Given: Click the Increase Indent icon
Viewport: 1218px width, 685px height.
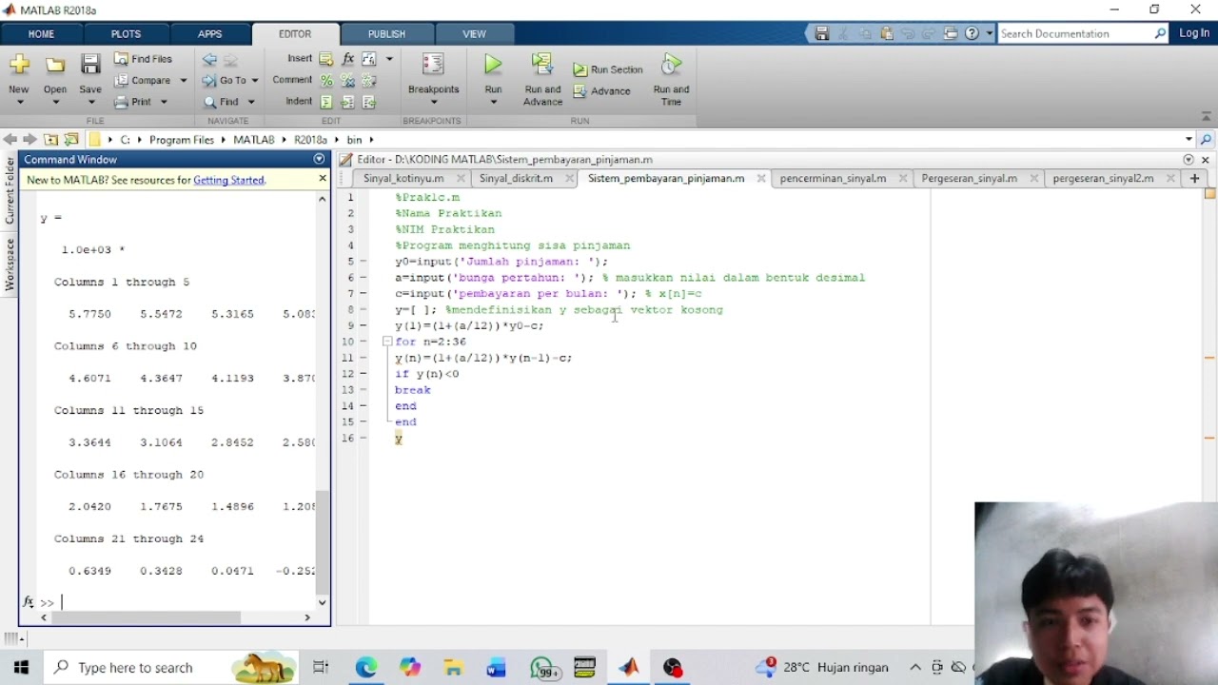Looking at the screenshot, I should [x=347, y=102].
